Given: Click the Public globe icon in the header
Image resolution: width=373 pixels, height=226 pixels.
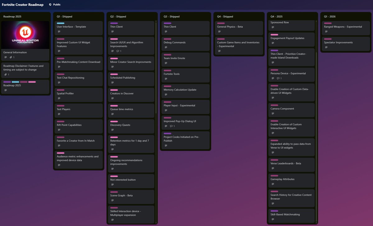Looking at the screenshot, I should point(51,4).
